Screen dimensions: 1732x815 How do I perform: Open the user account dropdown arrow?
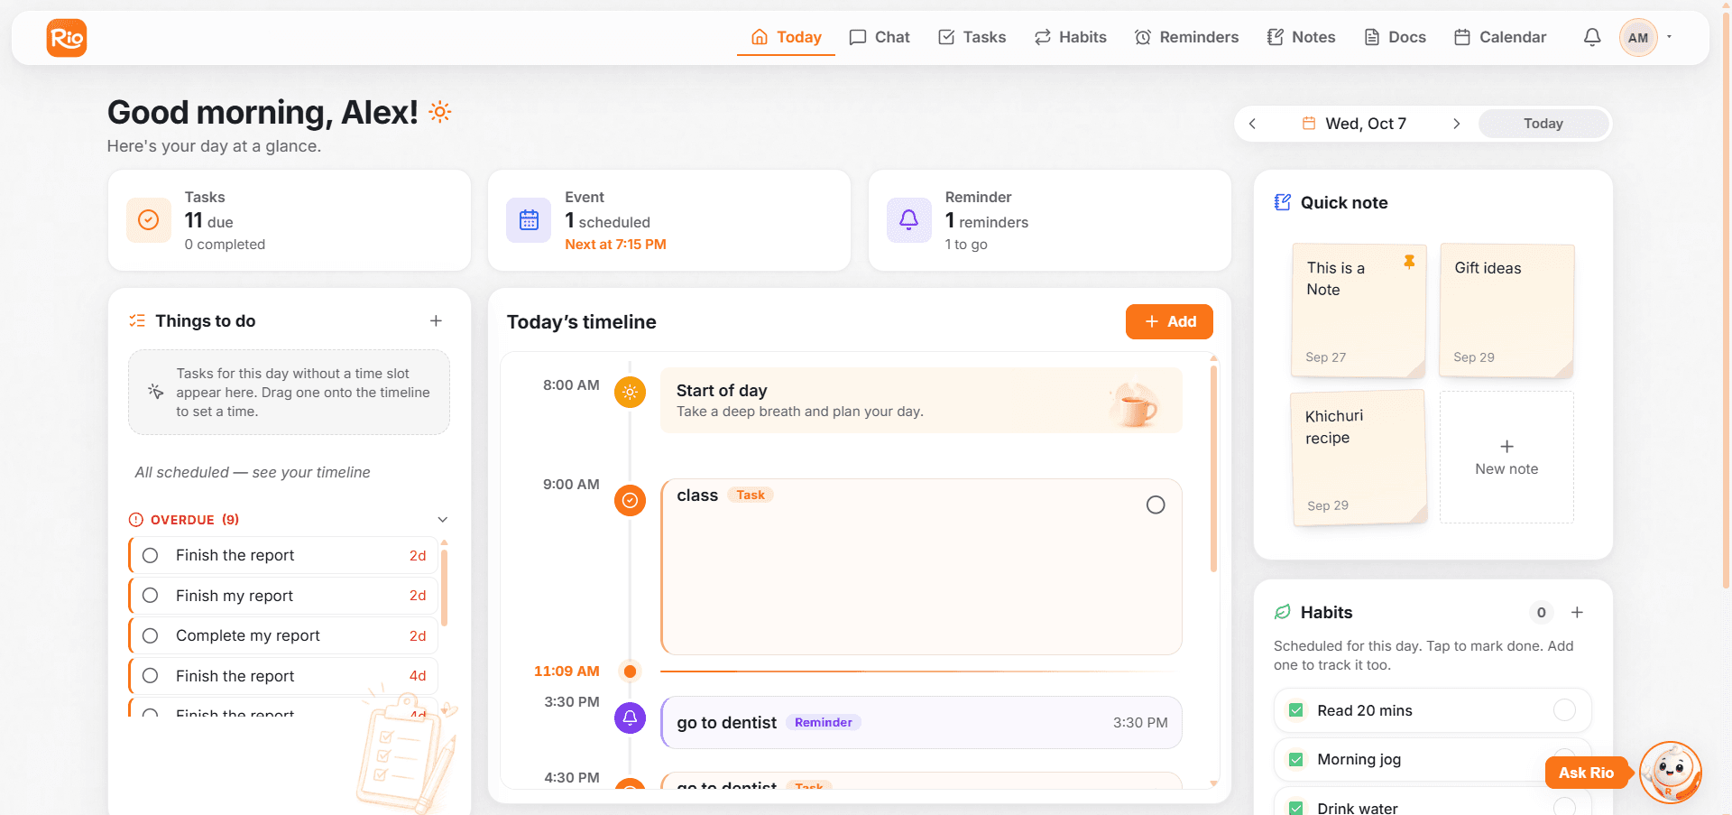[x=1670, y=37]
